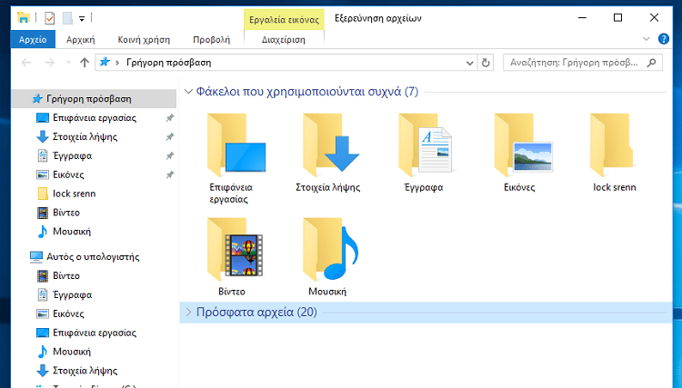Image resolution: width=682 pixels, height=388 pixels.
Task: Open the Βίντεο folder icon
Action: [x=236, y=247]
